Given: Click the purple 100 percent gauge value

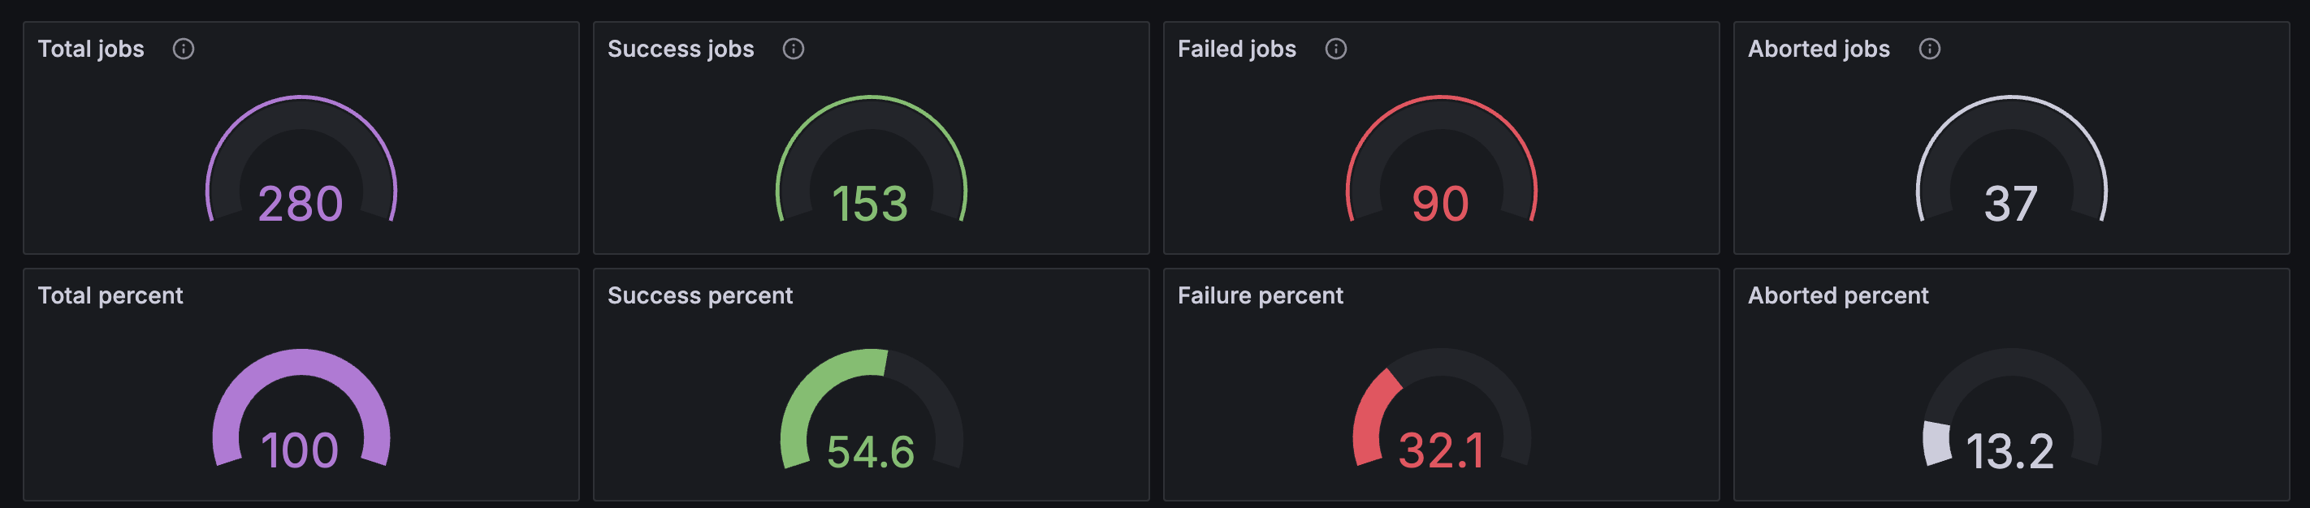Looking at the screenshot, I should [x=300, y=450].
